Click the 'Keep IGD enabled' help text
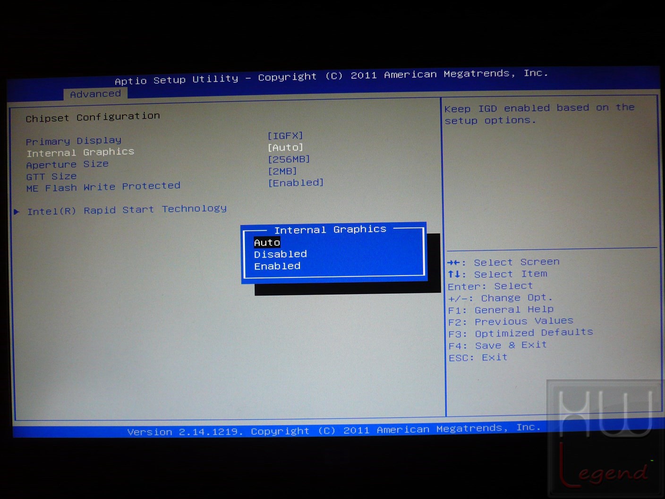This screenshot has width=665, height=499. (539, 114)
